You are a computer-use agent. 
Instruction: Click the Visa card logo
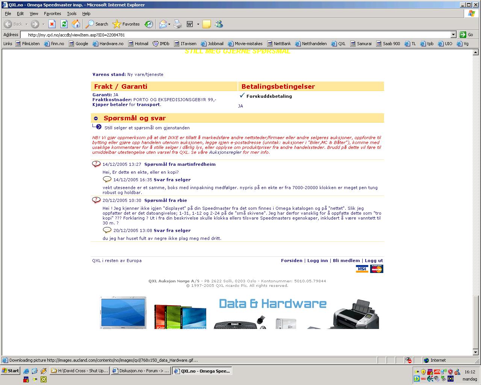(x=362, y=269)
